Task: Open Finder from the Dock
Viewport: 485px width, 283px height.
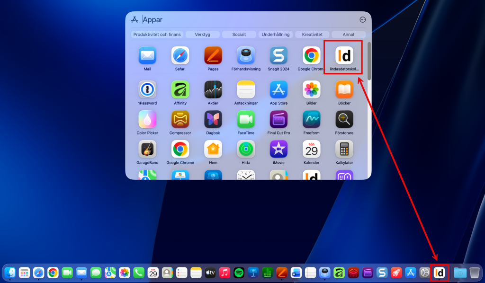Action: coord(10,273)
